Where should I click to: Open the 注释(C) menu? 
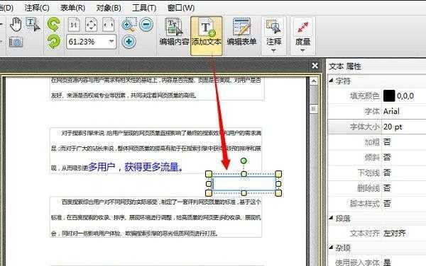[37, 8]
